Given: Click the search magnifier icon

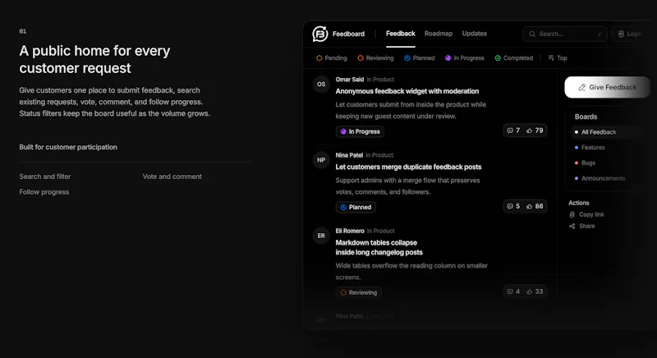Looking at the screenshot, I should pyautogui.click(x=532, y=34).
